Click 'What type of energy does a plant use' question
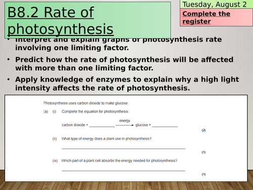253x190 pixels. pos(106,139)
